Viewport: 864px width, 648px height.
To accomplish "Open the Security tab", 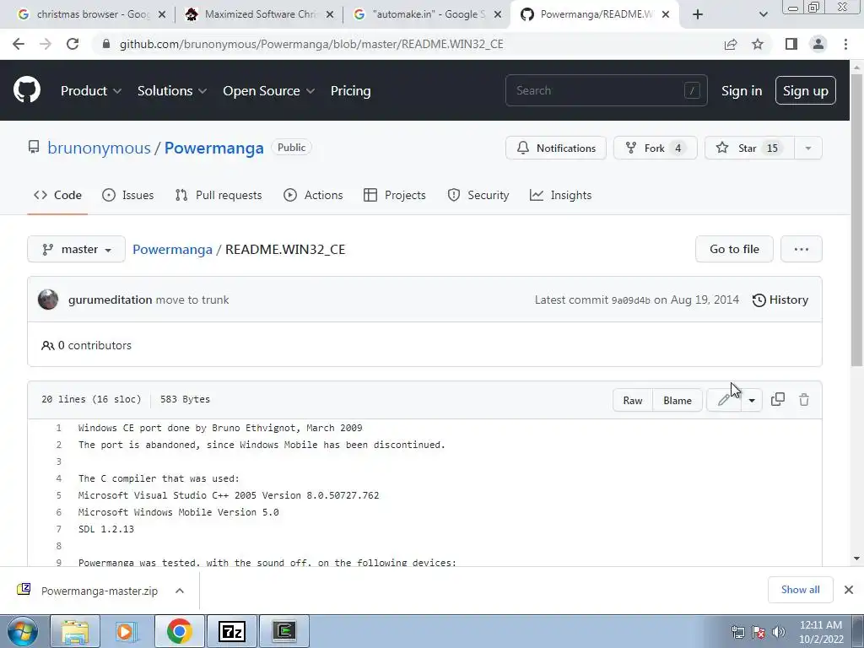I will [478, 195].
